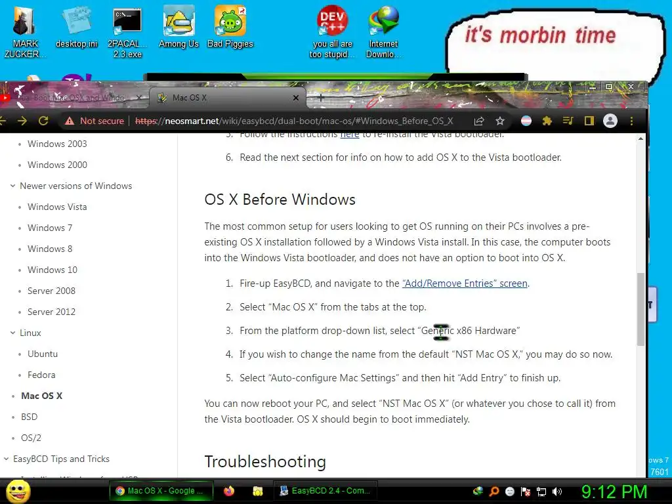This screenshot has height=504, width=672.
Task: Select the 2PACAL 2.3.exe desktop icon
Action: click(x=127, y=33)
